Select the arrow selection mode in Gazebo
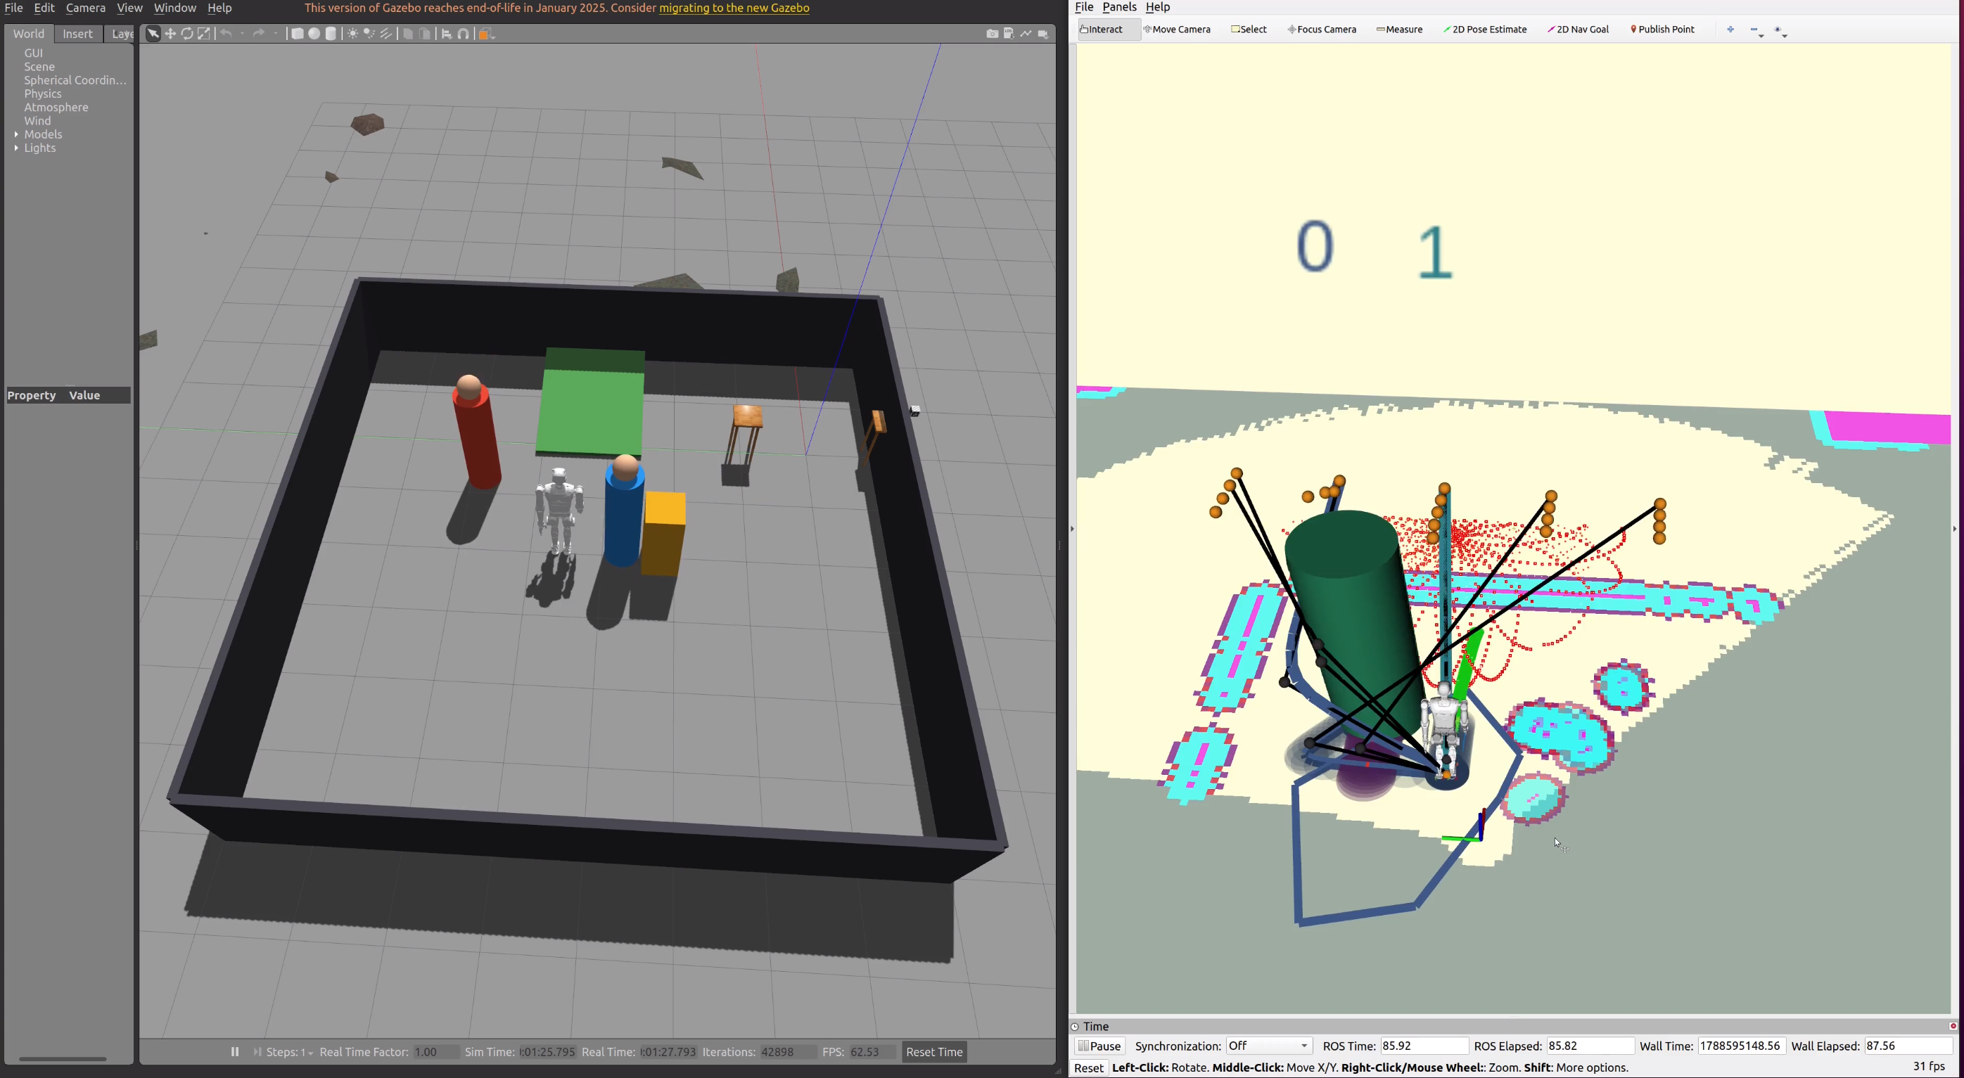1964x1078 pixels. [x=153, y=34]
